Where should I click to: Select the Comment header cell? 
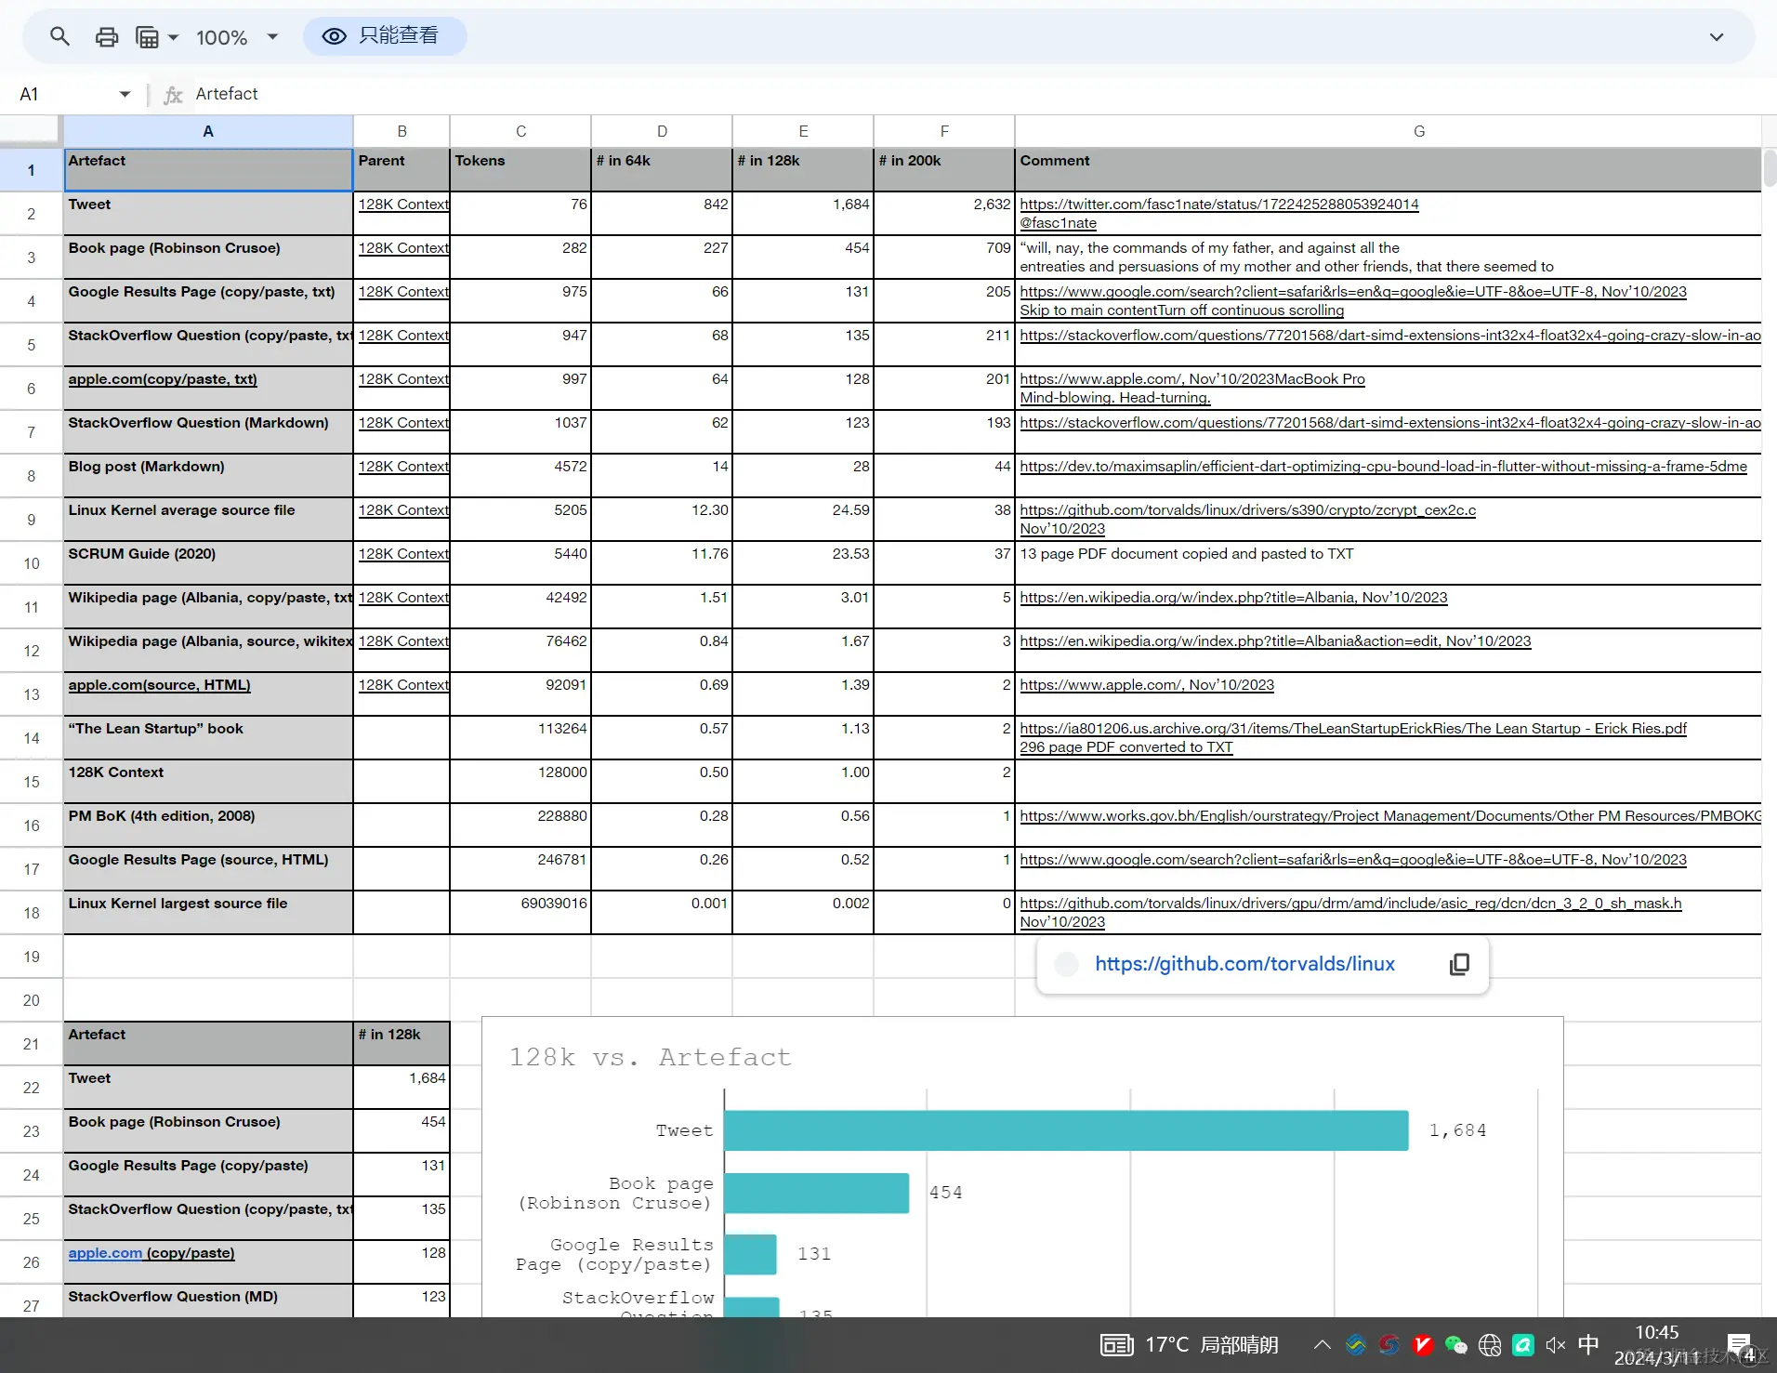1389,169
